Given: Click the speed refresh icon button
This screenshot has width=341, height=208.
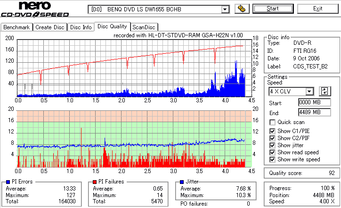Looking at the screenshot, I should coord(325,91).
